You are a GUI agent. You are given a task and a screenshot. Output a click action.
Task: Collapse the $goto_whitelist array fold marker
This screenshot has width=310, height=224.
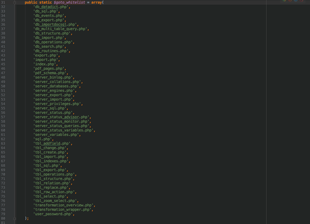click(15, 3)
